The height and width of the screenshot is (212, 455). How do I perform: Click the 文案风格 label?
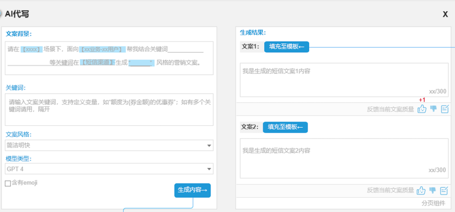(x=19, y=135)
